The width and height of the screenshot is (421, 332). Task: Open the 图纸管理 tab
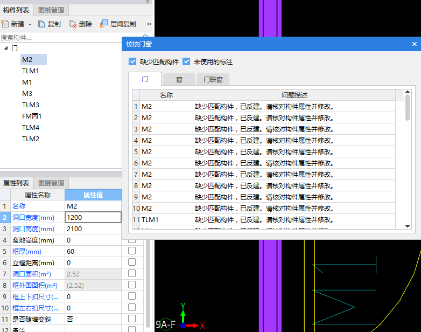point(51,10)
